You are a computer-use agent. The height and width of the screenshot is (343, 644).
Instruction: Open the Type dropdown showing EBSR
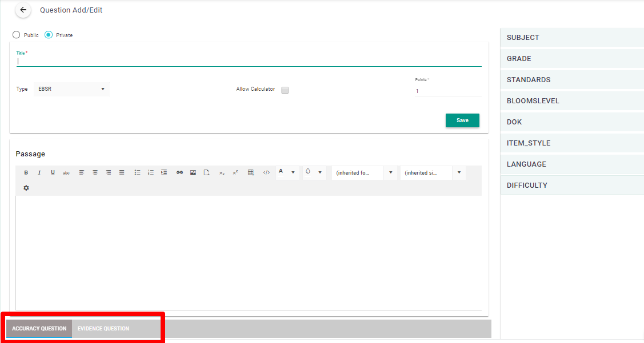[71, 89]
